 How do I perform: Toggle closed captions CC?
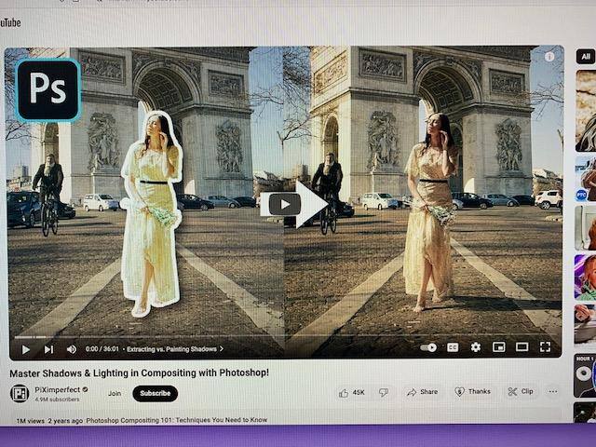453,347
